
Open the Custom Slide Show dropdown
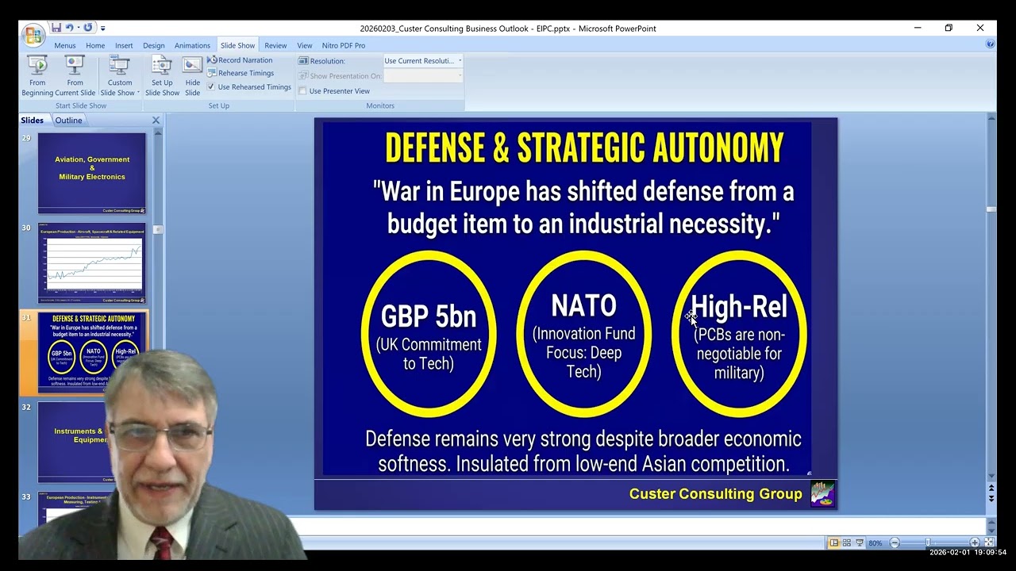(x=120, y=76)
